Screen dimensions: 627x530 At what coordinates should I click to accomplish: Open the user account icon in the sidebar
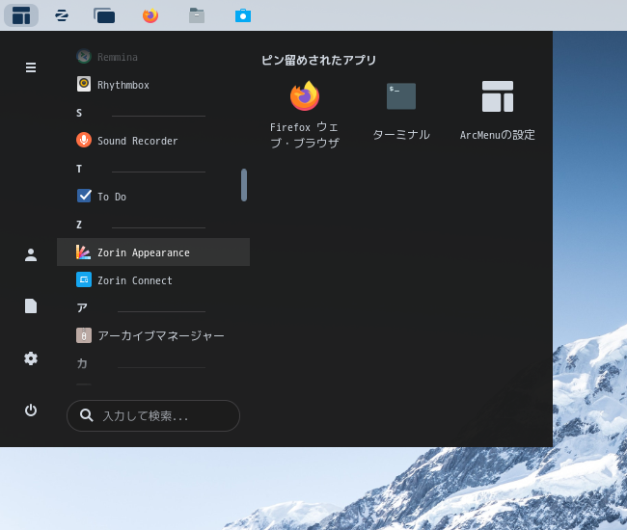point(31,254)
